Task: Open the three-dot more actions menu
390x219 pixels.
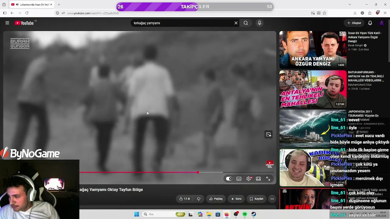Action: click(272, 199)
